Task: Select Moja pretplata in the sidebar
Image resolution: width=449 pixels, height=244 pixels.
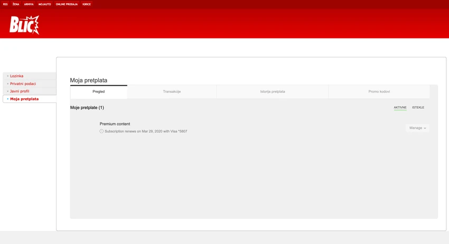Action: [x=24, y=99]
